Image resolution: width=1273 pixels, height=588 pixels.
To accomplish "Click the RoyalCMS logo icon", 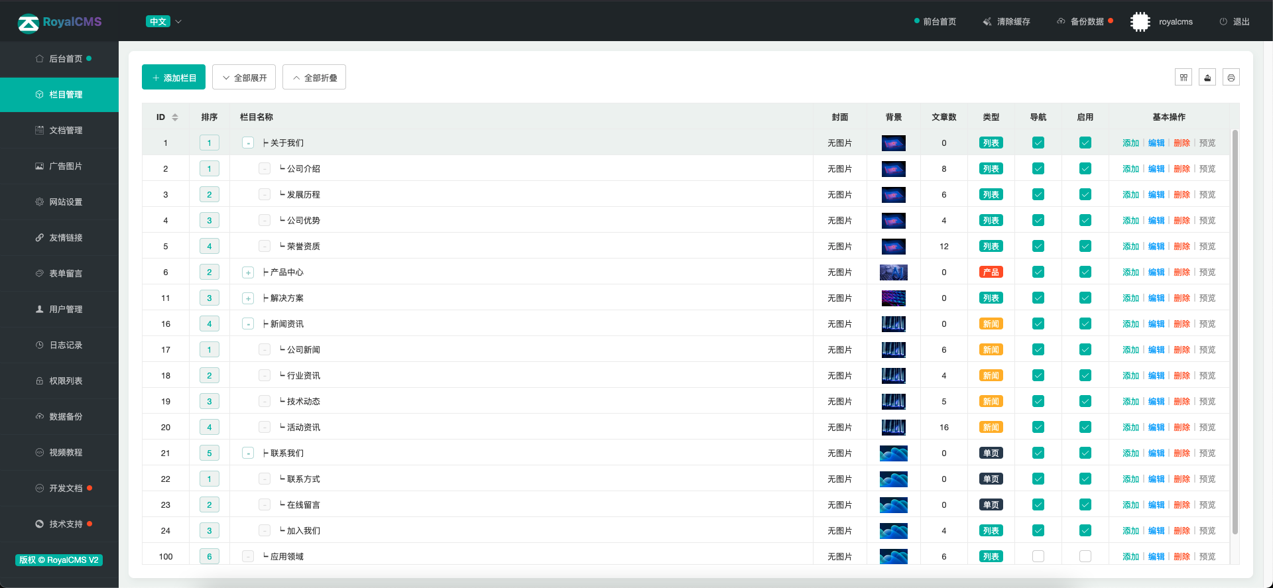I will click(29, 23).
